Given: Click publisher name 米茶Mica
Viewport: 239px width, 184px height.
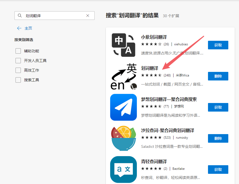Looking at the screenshot, I should (x=182, y=75).
